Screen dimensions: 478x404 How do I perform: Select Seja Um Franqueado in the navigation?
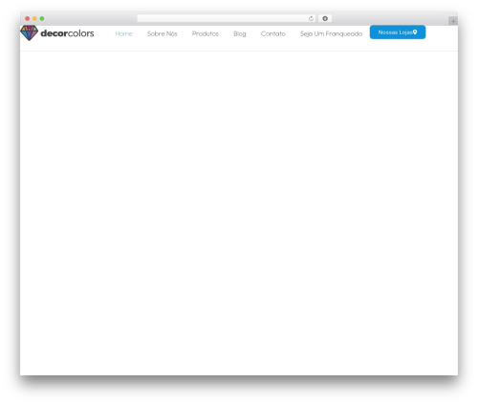[x=331, y=33]
